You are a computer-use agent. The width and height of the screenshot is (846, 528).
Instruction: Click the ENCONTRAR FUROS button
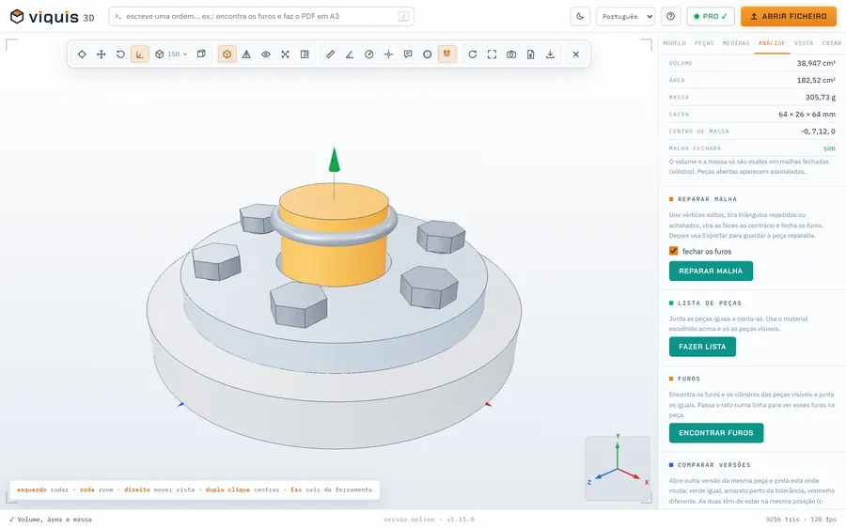coord(716,432)
